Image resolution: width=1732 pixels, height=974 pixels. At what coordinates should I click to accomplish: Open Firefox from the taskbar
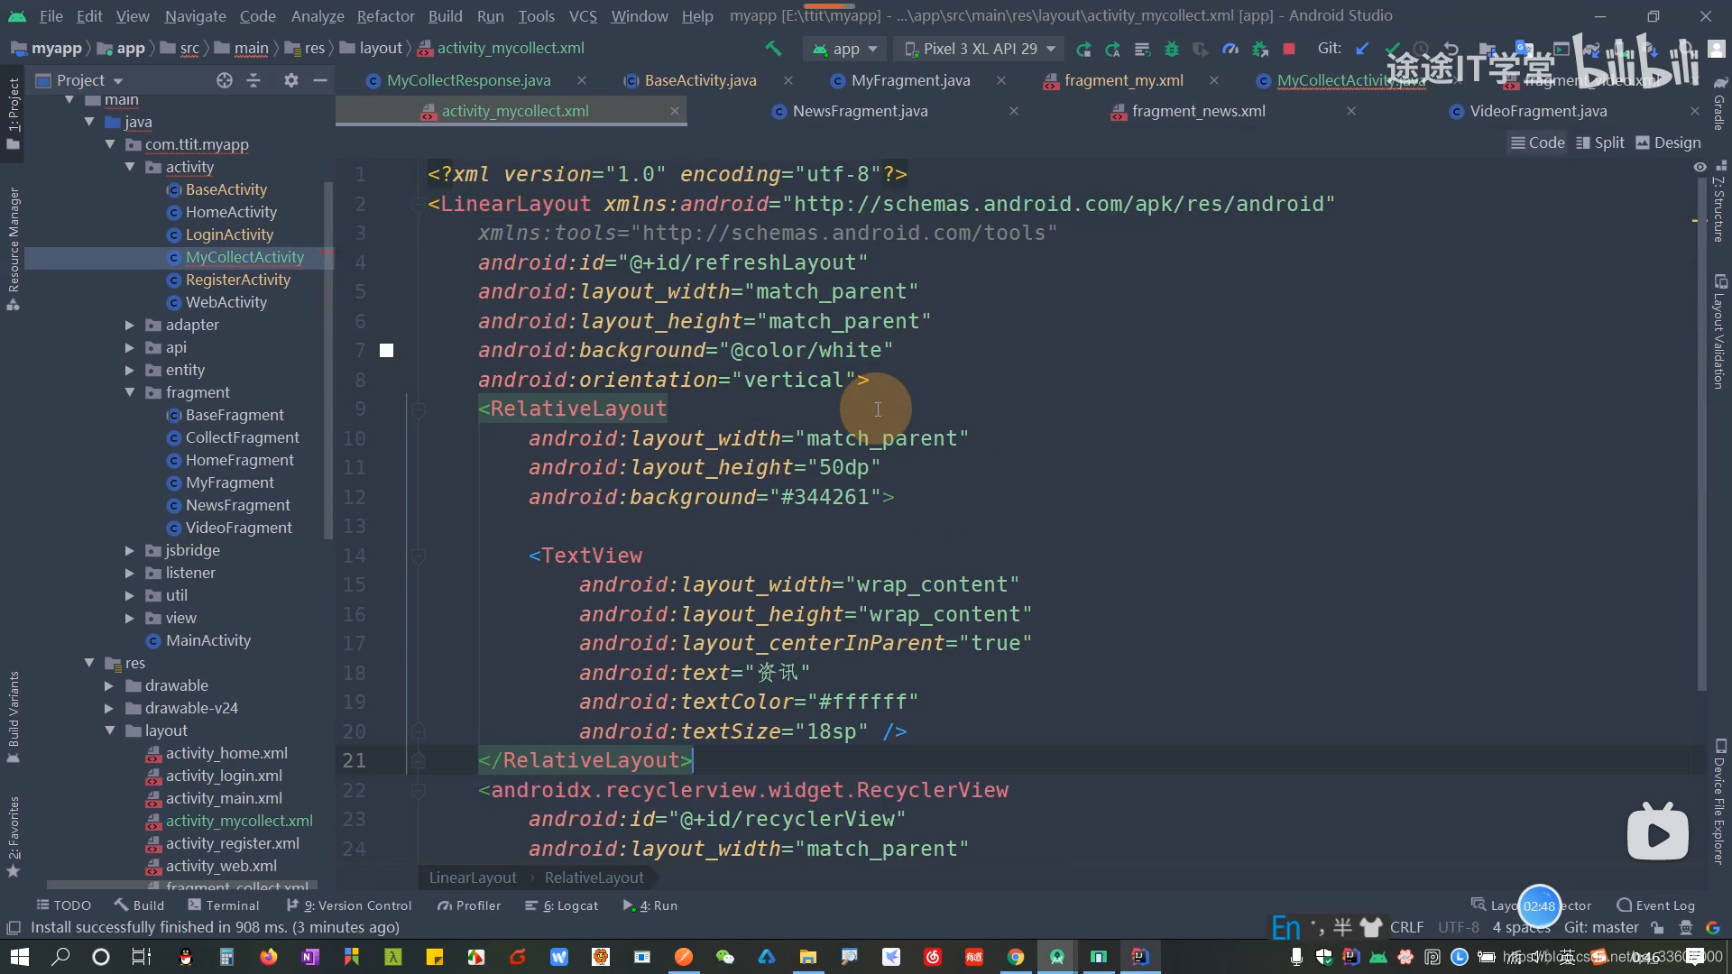click(x=269, y=957)
